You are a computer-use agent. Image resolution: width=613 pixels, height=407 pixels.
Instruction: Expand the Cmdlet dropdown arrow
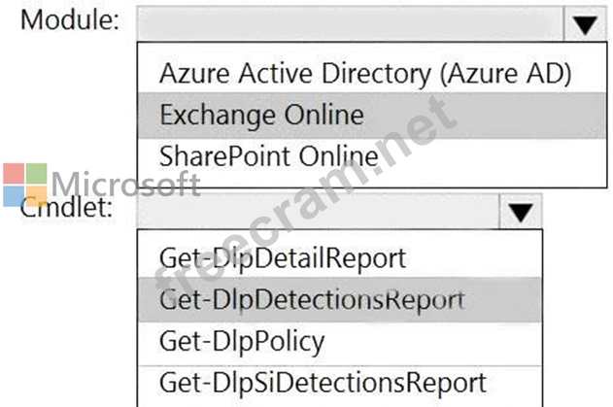point(521,211)
